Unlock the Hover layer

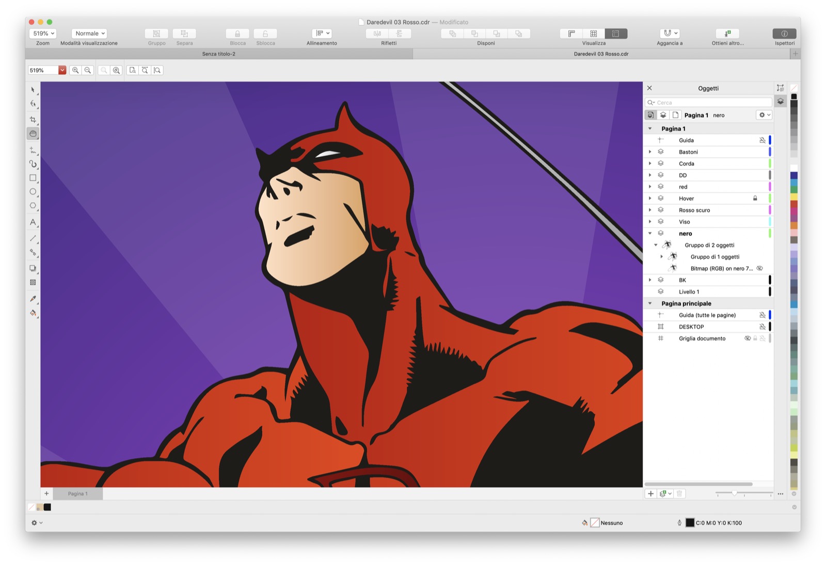755,198
